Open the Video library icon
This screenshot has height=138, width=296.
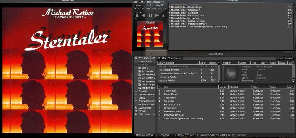click(139, 68)
